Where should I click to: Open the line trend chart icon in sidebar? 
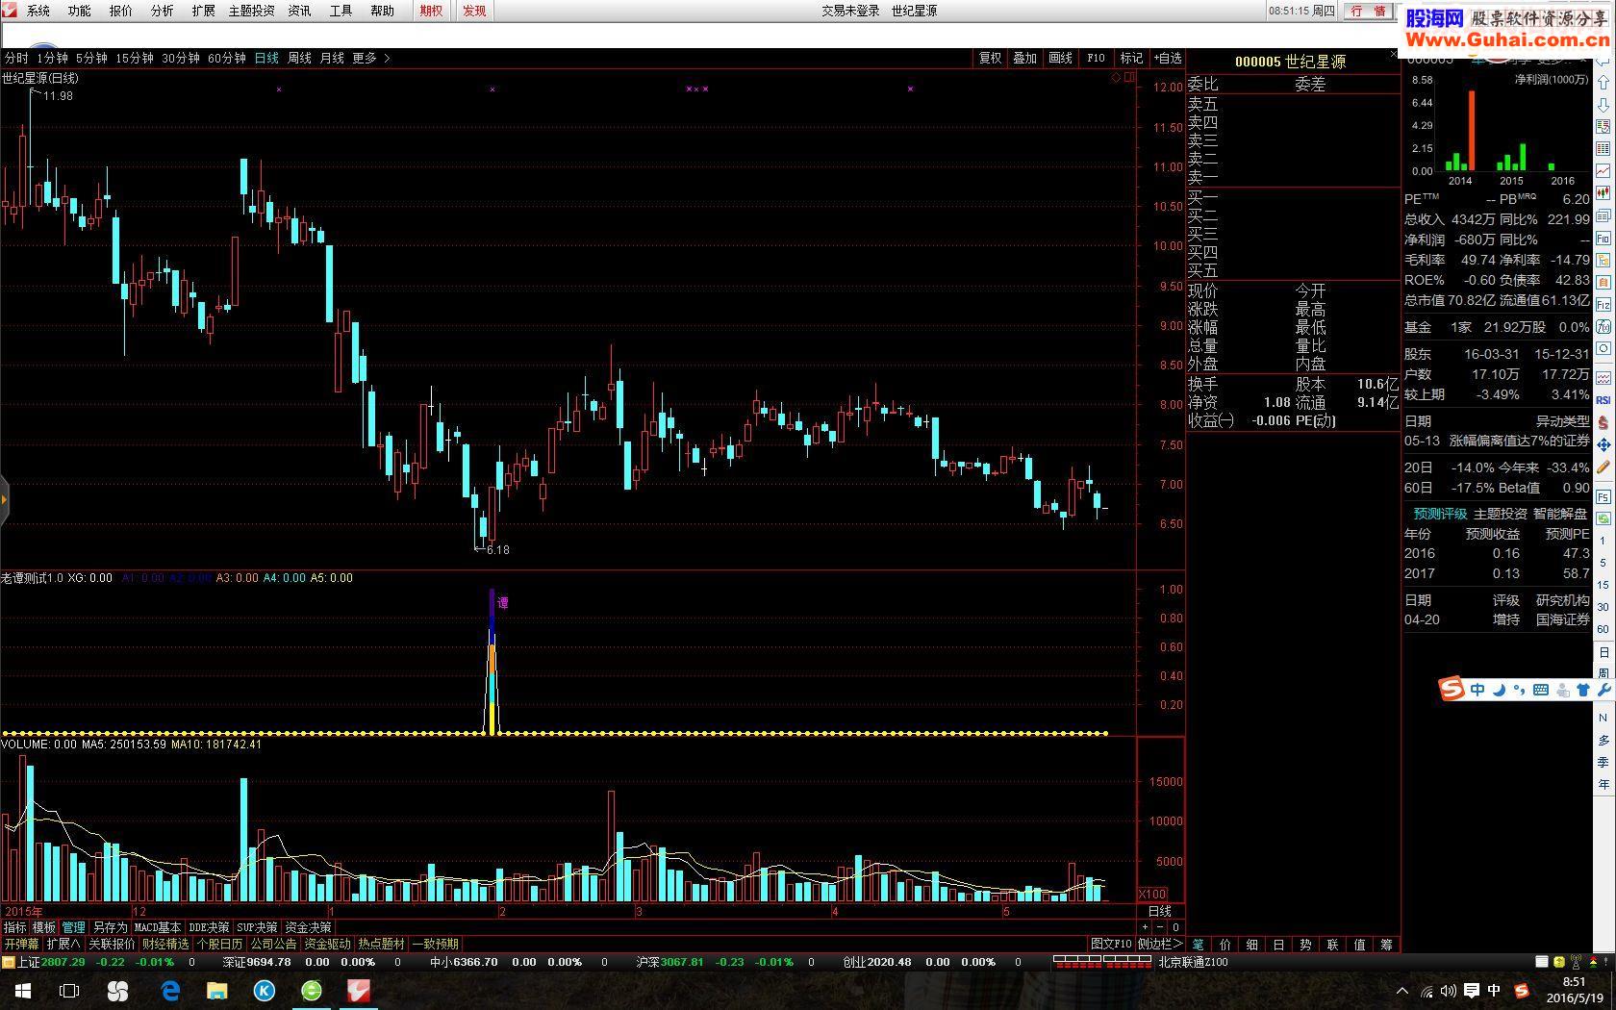1603,171
